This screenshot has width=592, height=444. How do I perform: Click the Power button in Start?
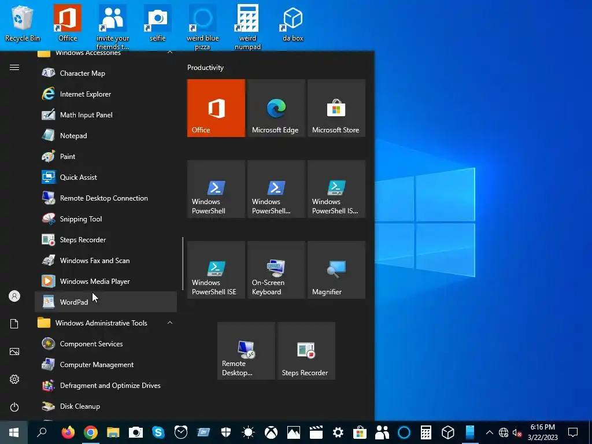[14, 407]
